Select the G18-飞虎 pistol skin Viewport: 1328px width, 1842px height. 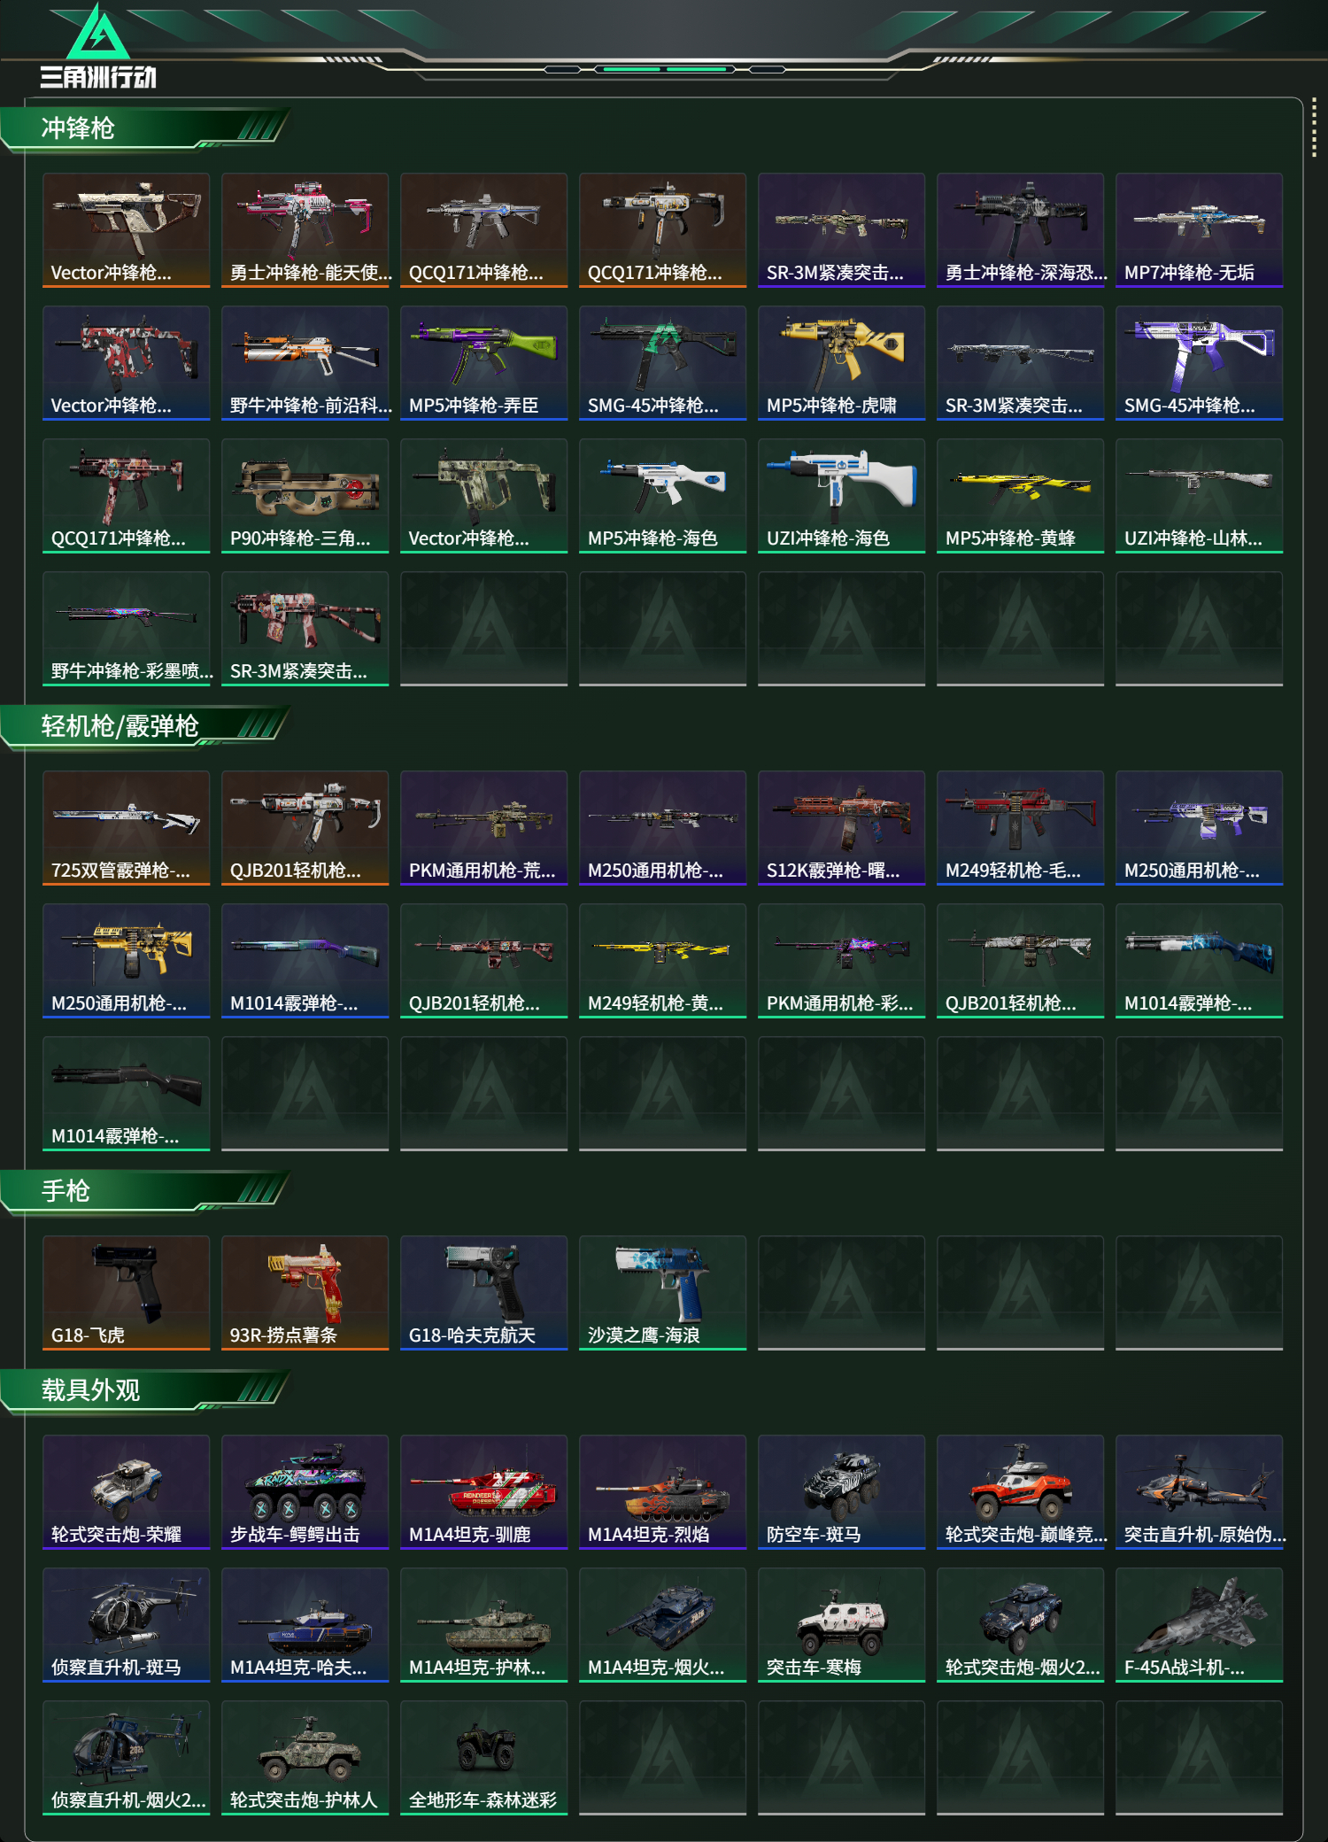tap(126, 1293)
